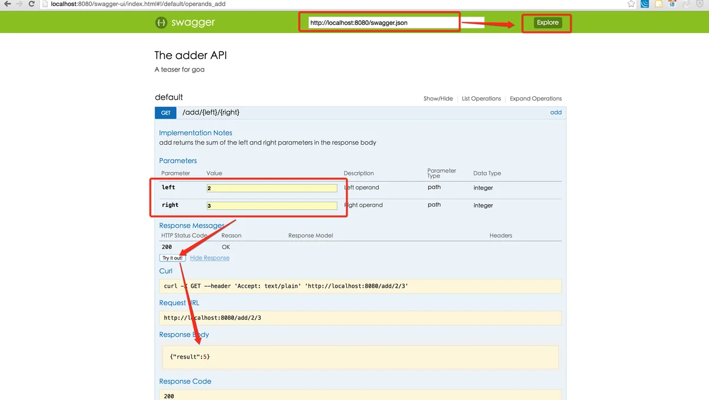
Task: Collapse the /add/{left}/{right} operation path
Action: pyautogui.click(x=211, y=112)
